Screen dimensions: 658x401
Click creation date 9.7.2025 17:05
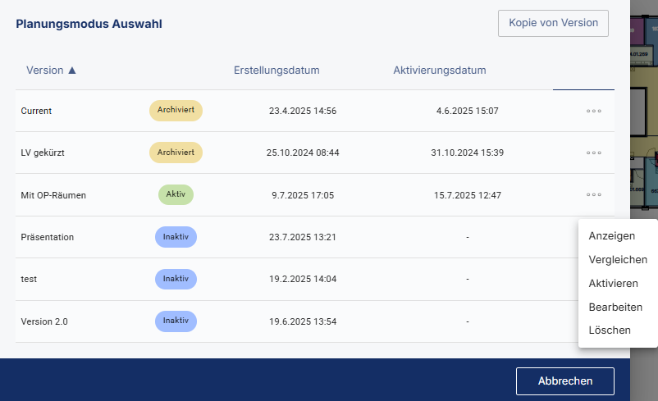303,195
